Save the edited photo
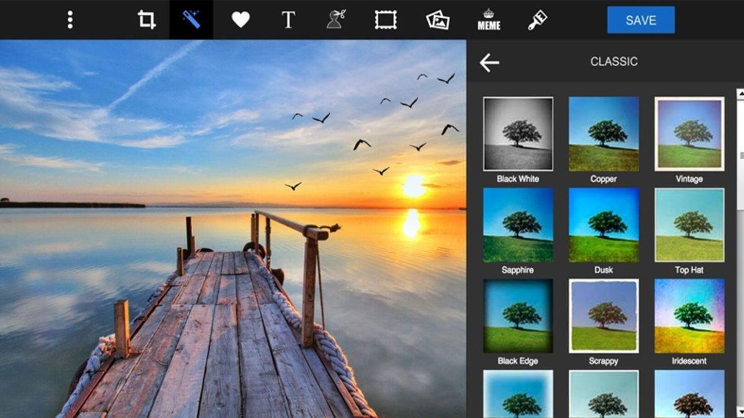This screenshot has width=744, height=418. tap(640, 19)
